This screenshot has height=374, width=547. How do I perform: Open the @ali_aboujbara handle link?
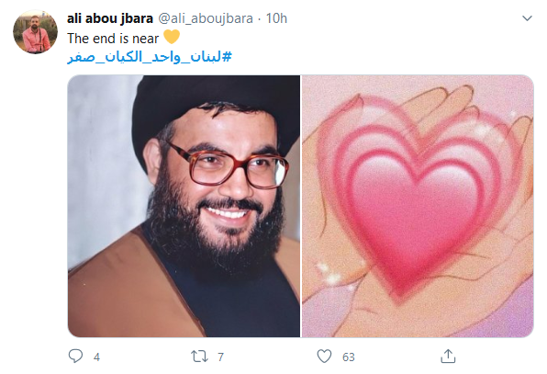click(x=206, y=18)
